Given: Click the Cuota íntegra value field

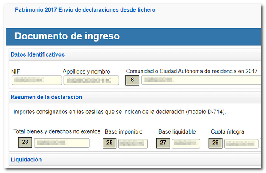Looking at the screenshot, I should (242, 143).
